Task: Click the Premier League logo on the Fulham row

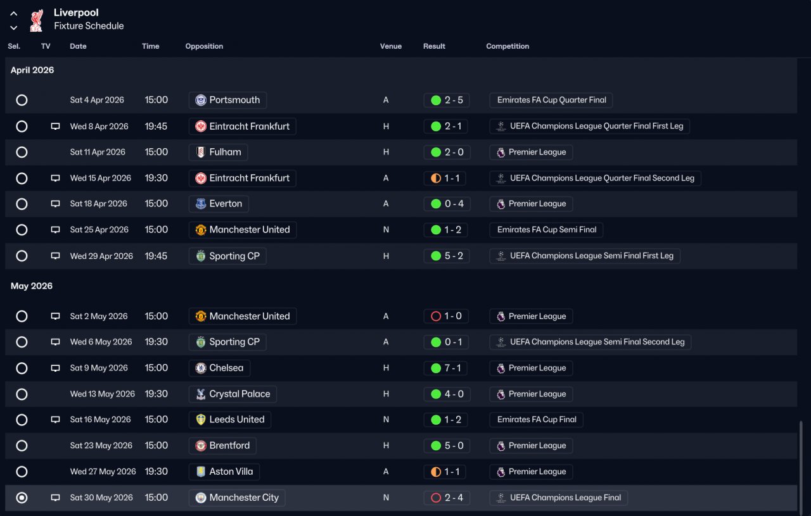Action: pyautogui.click(x=501, y=152)
